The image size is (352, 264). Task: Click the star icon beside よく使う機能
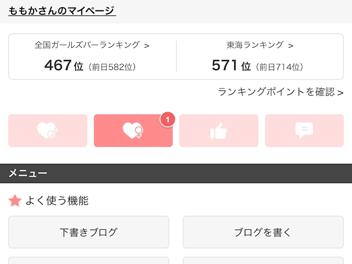point(15,201)
